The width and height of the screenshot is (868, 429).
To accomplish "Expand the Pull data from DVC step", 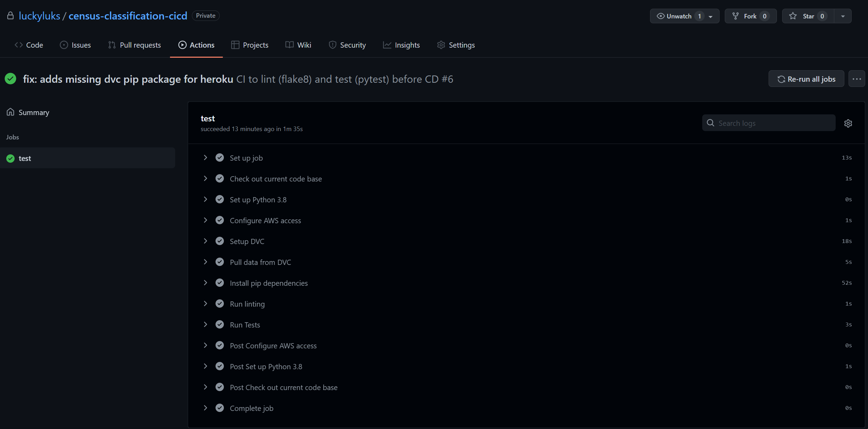I will (205, 262).
